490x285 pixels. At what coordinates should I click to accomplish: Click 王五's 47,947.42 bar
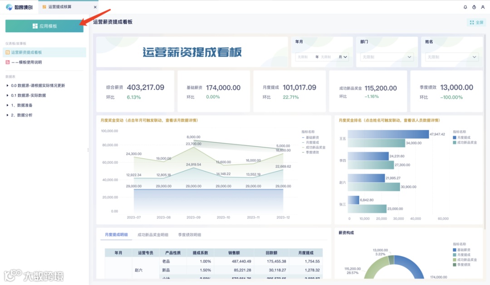click(x=388, y=134)
